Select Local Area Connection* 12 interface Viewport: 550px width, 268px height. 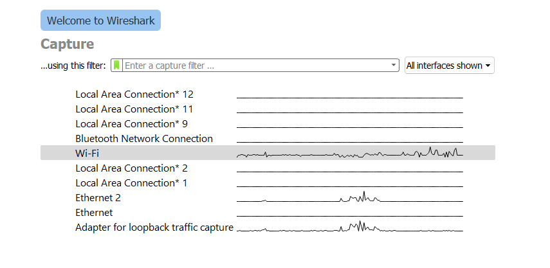(x=134, y=94)
